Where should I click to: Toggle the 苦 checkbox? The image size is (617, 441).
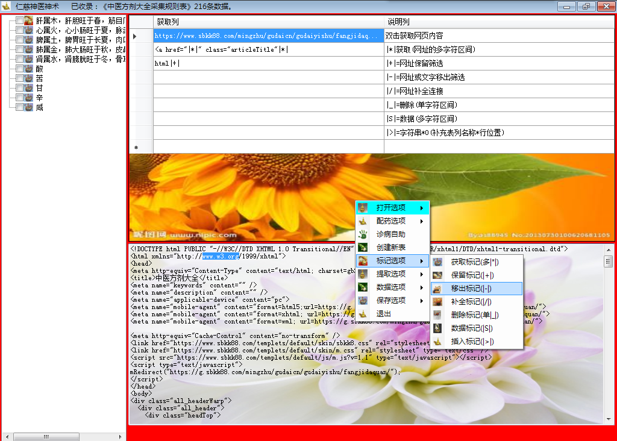(x=19, y=78)
